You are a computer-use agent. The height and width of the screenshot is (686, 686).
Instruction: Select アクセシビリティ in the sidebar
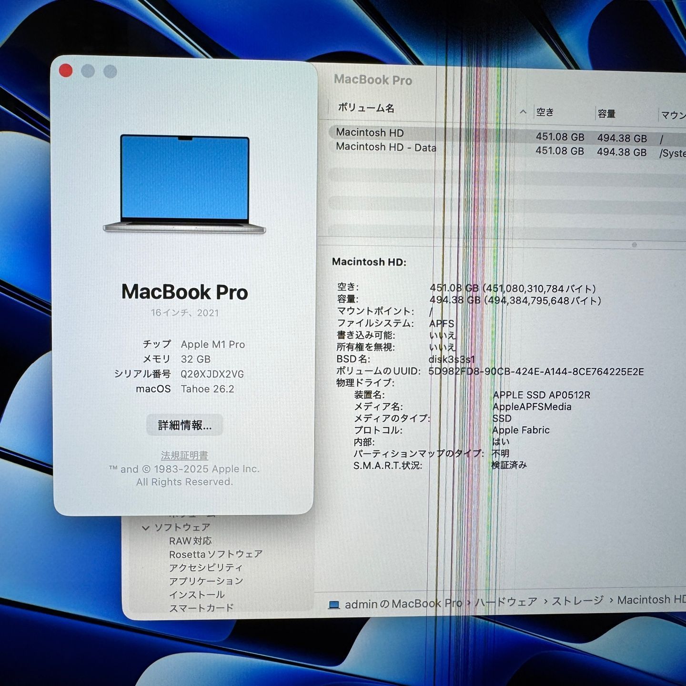tap(206, 567)
